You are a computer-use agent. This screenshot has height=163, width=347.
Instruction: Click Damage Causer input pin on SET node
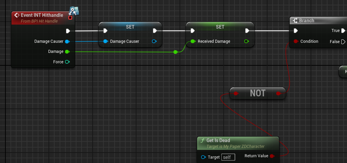pos(106,41)
